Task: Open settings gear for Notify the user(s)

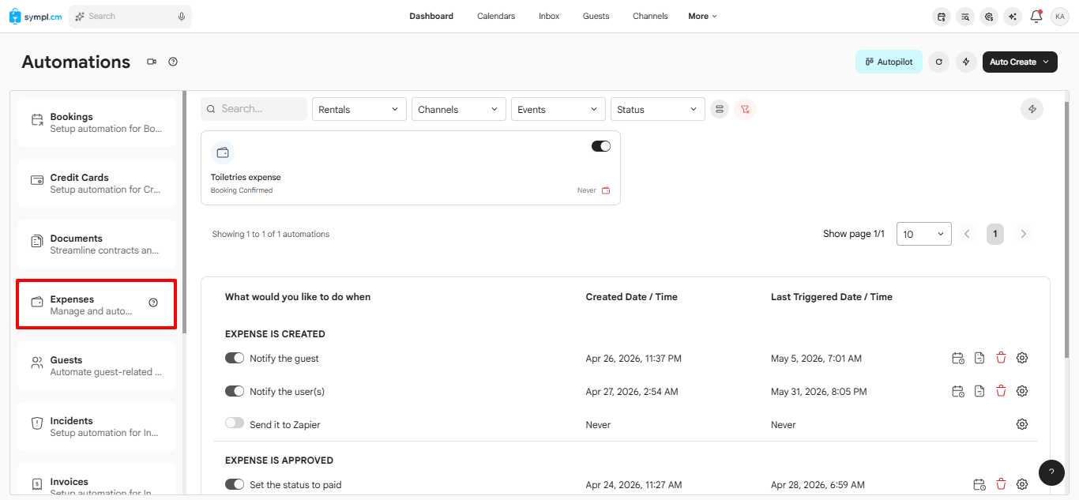Action: click(1022, 391)
